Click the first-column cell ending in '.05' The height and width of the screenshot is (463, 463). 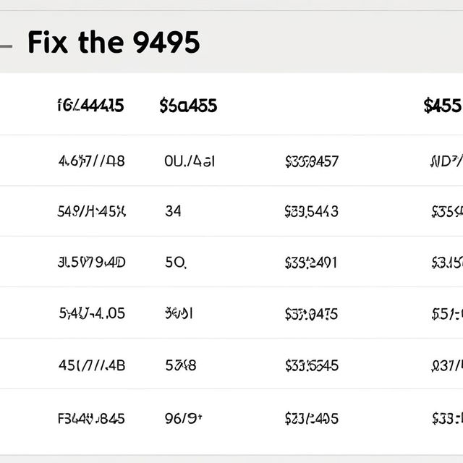pyautogui.click(x=92, y=313)
